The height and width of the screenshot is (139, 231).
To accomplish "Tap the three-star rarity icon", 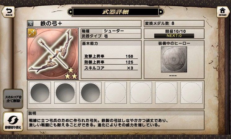I will click(71, 74).
